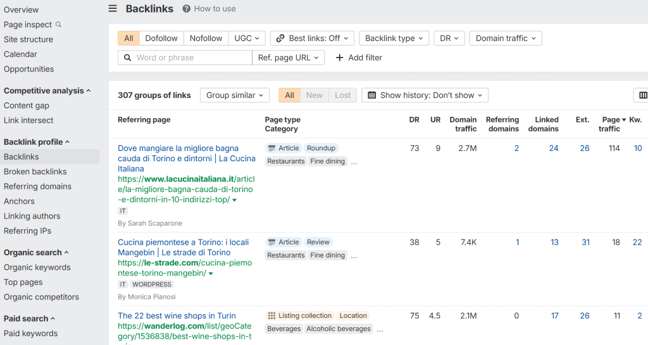Open Opportunities in the sidebar
648x345 pixels.
point(28,70)
